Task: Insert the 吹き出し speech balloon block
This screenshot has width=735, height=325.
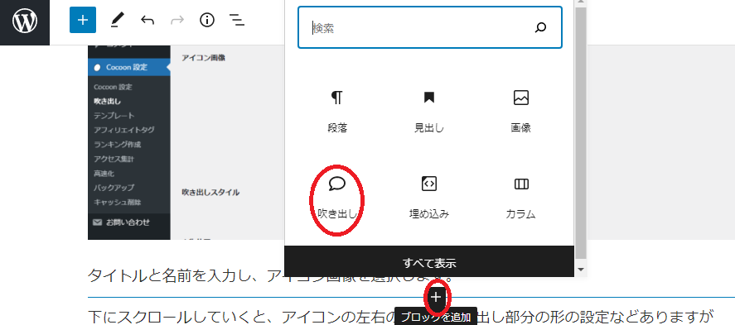Action: pos(337,198)
